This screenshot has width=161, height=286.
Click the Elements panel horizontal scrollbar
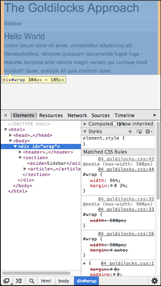pos(36,273)
